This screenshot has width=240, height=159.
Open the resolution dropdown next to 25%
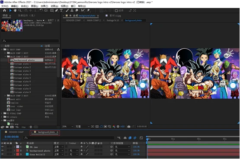(82, 127)
